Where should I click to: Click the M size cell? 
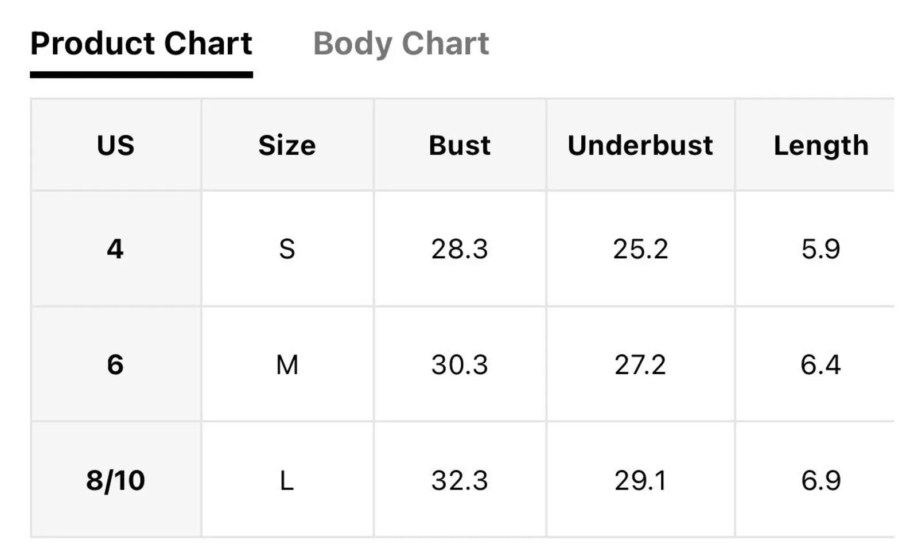(287, 365)
